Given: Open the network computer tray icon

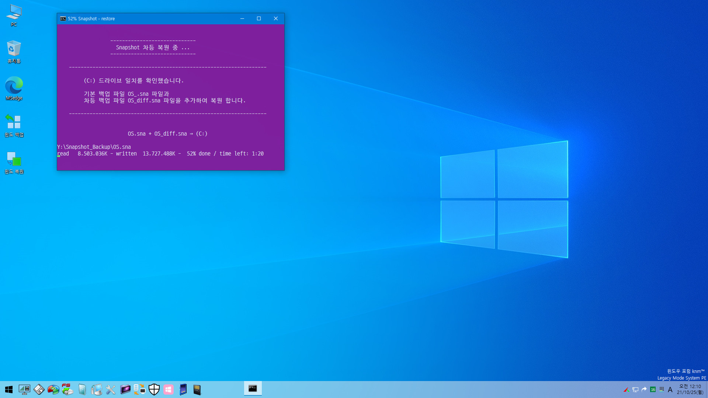Looking at the screenshot, I should pyautogui.click(x=635, y=390).
